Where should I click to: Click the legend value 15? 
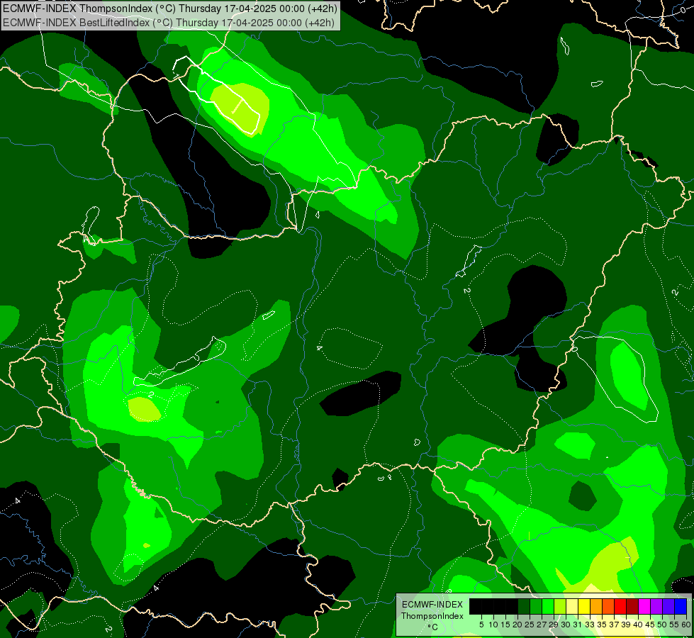click(x=505, y=625)
